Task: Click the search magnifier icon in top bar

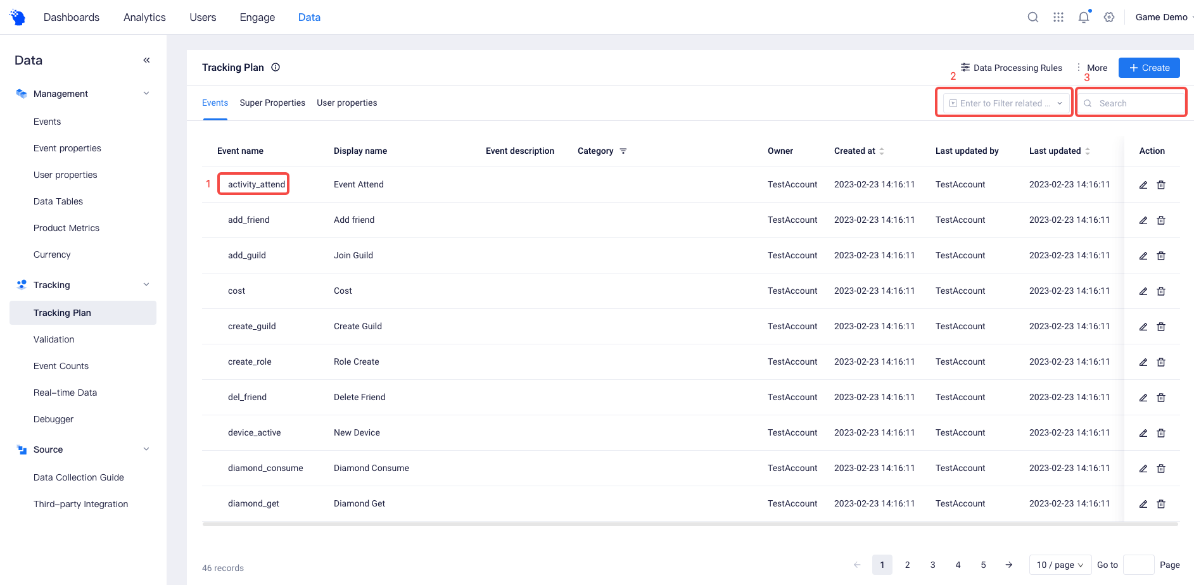Action: point(1033,17)
